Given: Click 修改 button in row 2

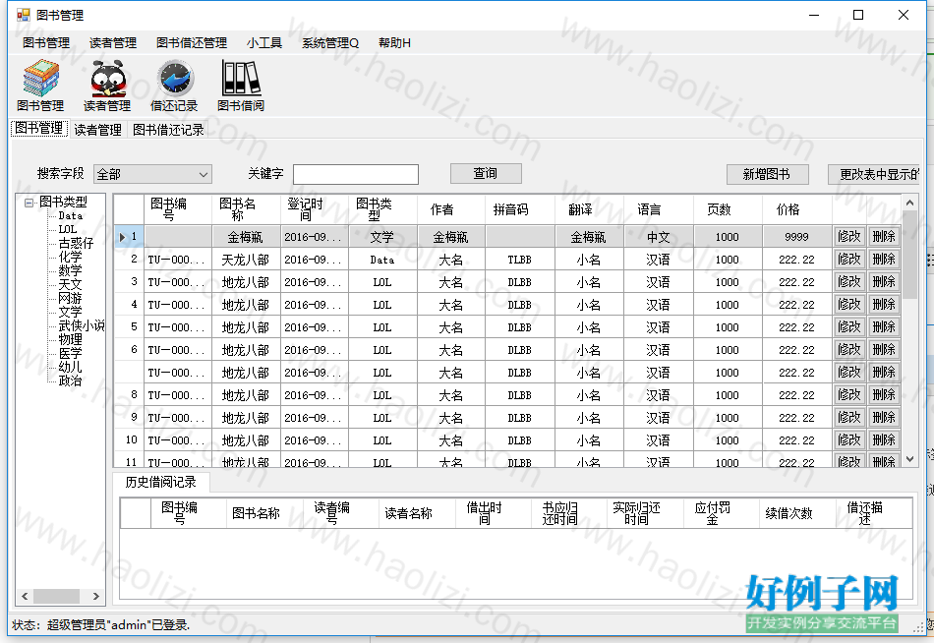Looking at the screenshot, I should pos(849,260).
